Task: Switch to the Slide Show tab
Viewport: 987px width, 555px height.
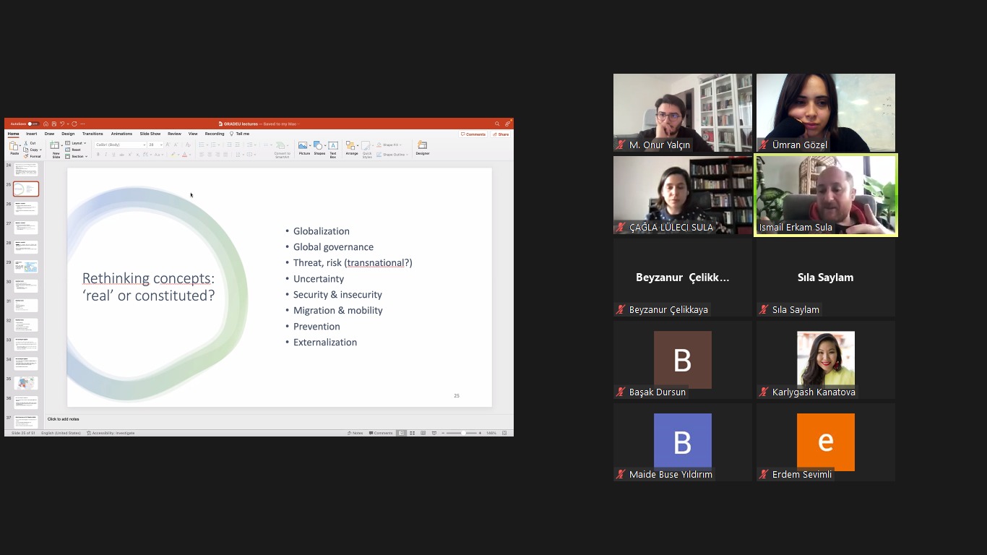Action: 150,134
